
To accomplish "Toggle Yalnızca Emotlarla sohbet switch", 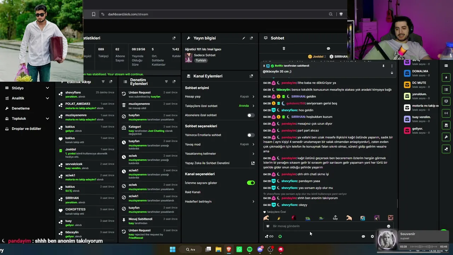I will tap(251, 135).
